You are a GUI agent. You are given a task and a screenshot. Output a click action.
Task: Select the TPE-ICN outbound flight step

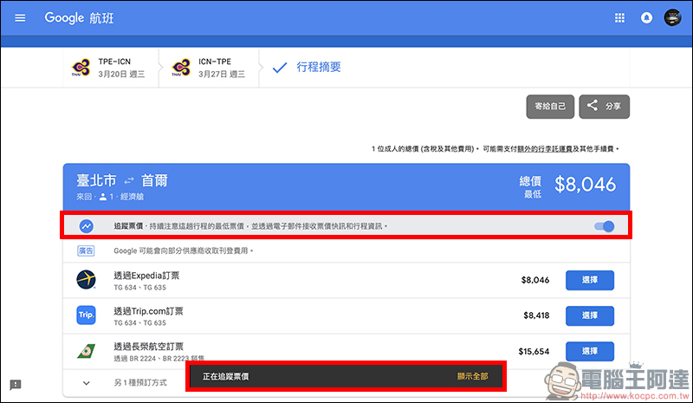(x=111, y=68)
